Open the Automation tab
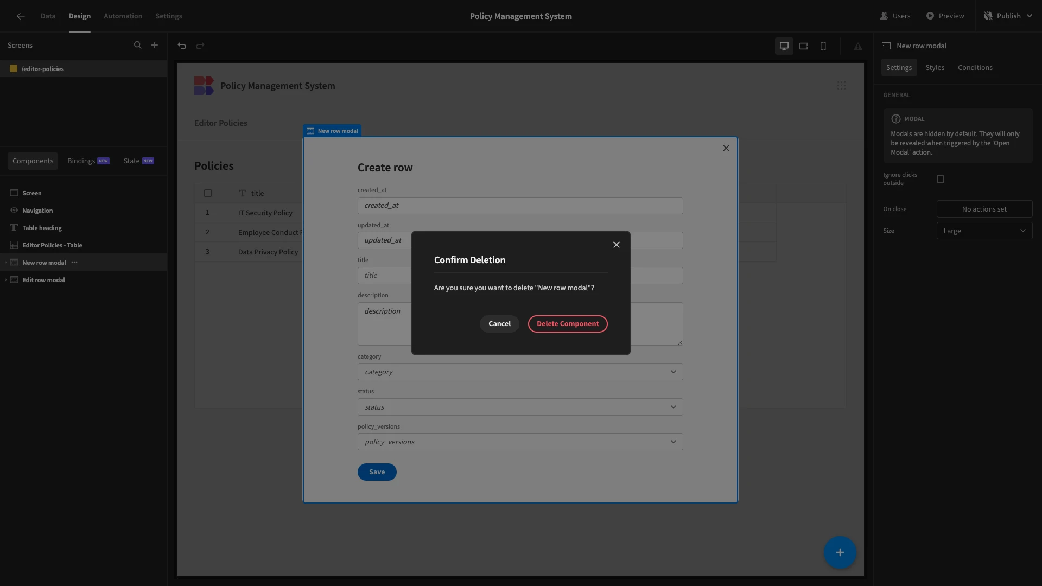The height and width of the screenshot is (586, 1042). (x=123, y=16)
